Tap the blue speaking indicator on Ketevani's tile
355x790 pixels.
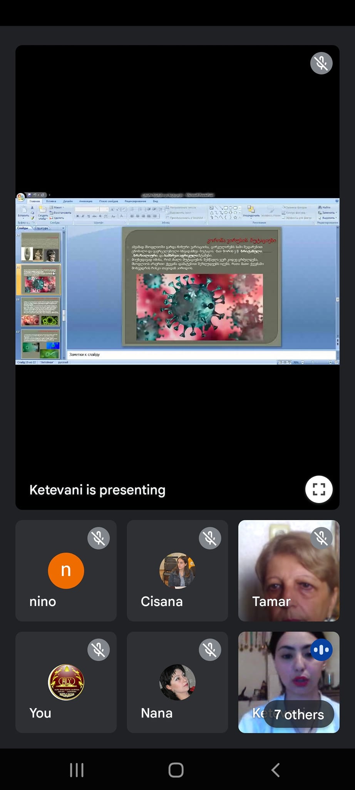[321, 650]
